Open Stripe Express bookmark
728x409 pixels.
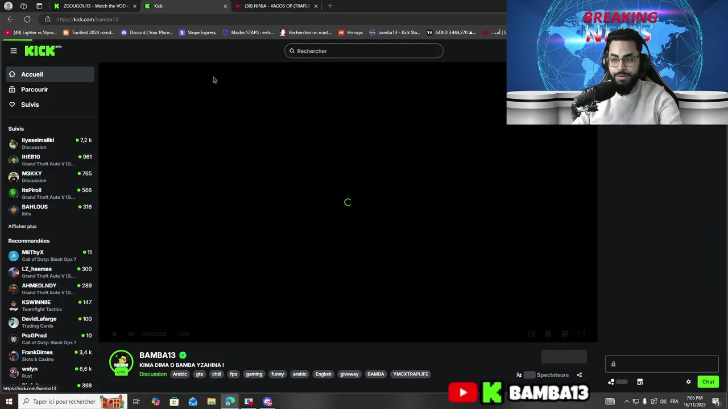[197, 32]
